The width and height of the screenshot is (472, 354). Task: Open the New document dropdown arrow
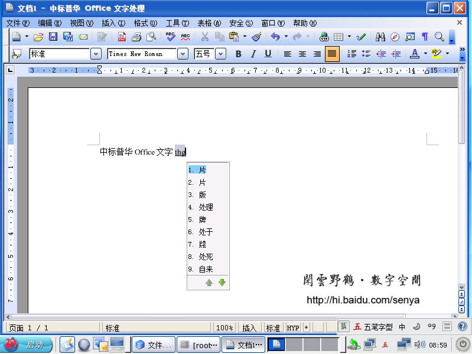point(27,37)
